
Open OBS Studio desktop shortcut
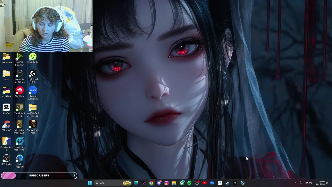click(x=6, y=160)
